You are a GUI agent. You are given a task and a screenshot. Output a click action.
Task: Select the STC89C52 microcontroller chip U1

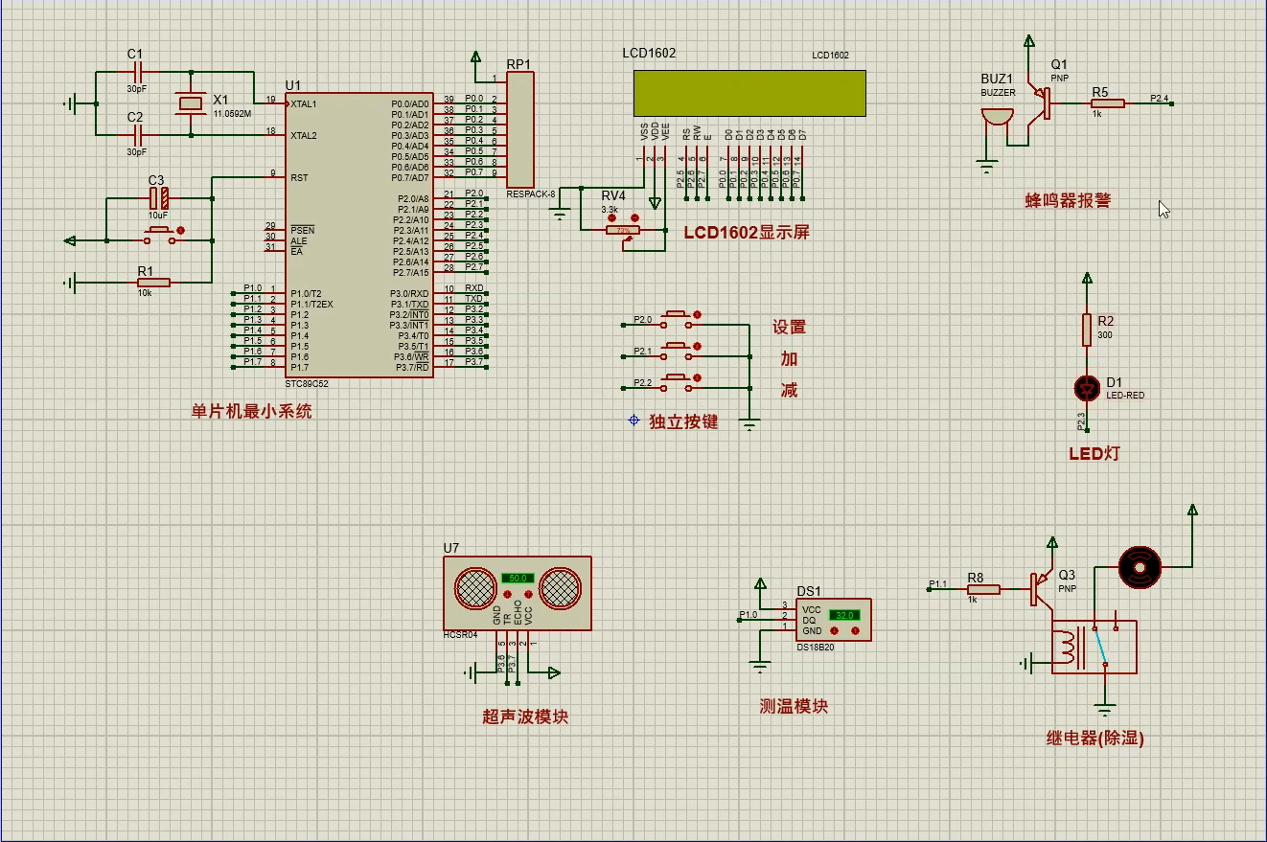[x=359, y=235]
